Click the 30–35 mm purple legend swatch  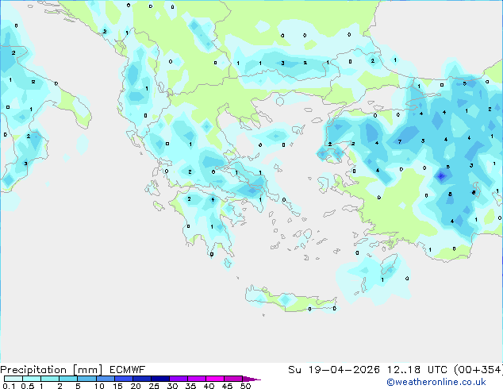[x=178, y=379]
